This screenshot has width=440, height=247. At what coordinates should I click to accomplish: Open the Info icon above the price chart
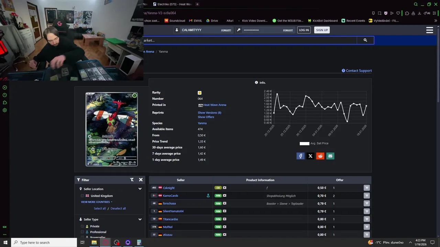(256, 83)
